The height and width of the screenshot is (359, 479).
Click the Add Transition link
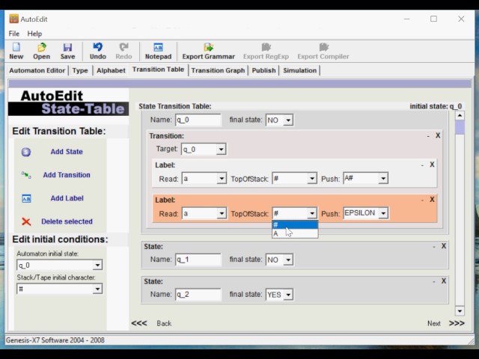click(67, 175)
